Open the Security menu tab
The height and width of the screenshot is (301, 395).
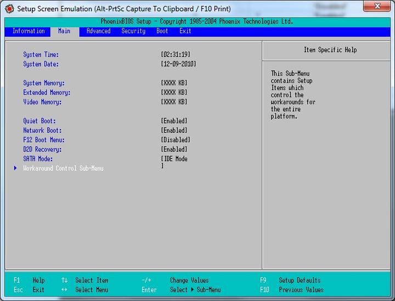pos(133,31)
